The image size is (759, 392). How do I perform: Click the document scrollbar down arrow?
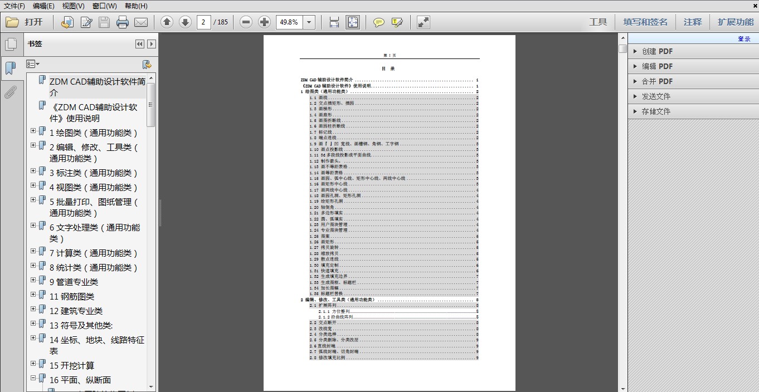coord(622,388)
